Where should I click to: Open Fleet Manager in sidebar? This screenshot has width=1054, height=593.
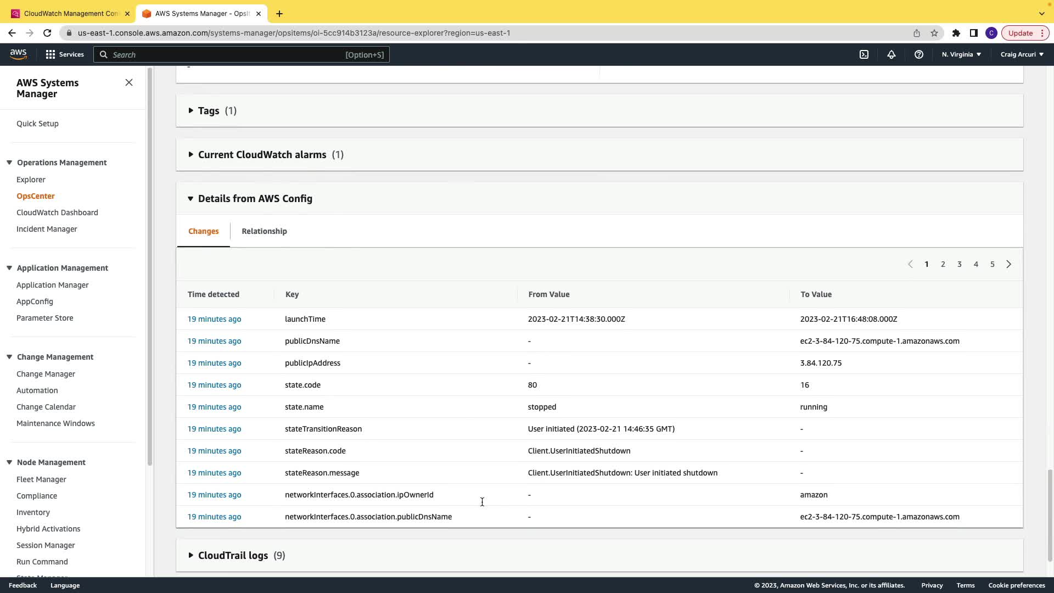(41, 479)
